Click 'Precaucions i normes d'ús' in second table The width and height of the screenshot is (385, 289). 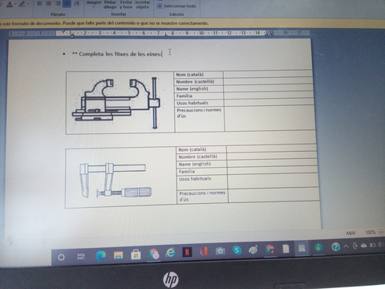click(202, 196)
